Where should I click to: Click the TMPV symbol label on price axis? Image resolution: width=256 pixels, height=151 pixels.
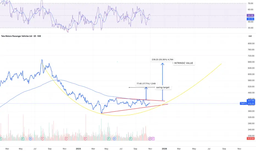pos(243,104)
